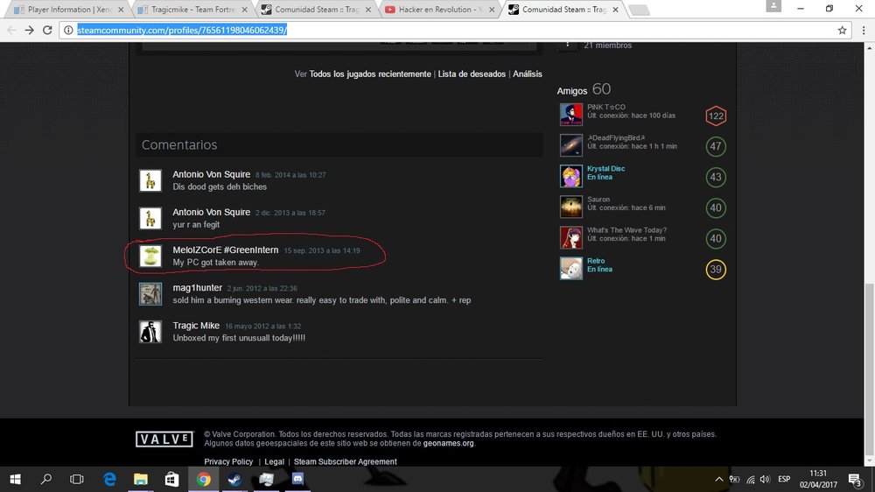
Task: Switch to the Tragicmike - Team Fortress tab
Action: (x=192, y=10)
